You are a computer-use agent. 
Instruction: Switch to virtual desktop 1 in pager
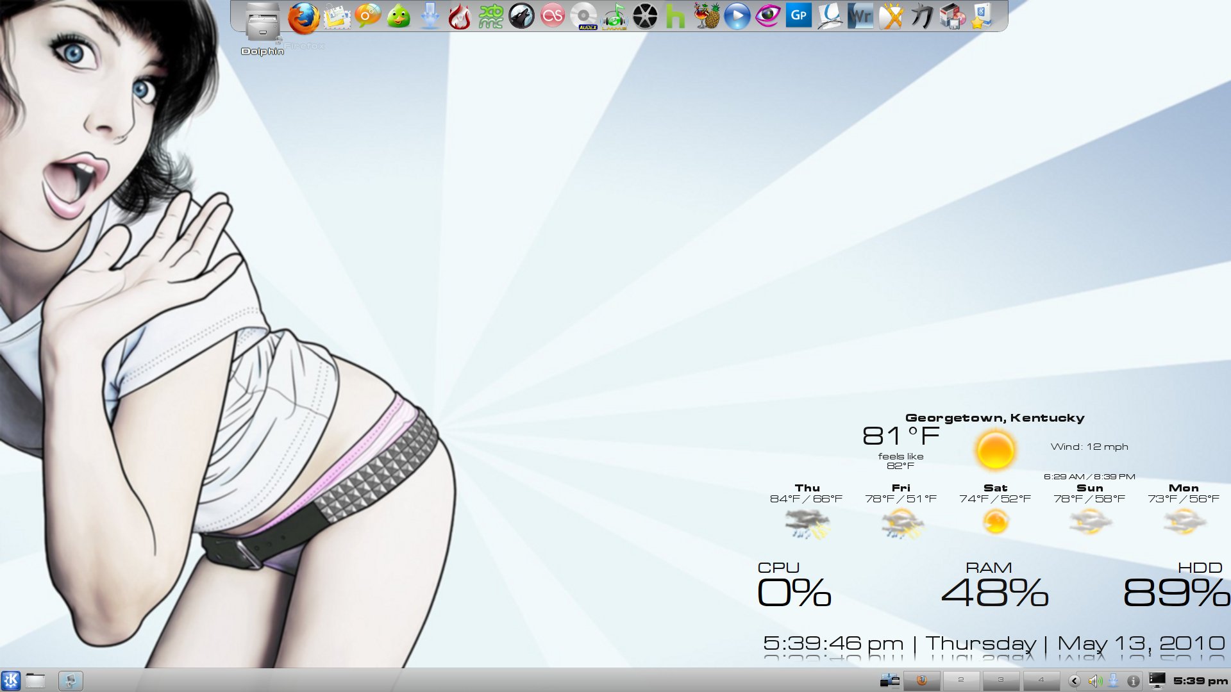[922, 680]
